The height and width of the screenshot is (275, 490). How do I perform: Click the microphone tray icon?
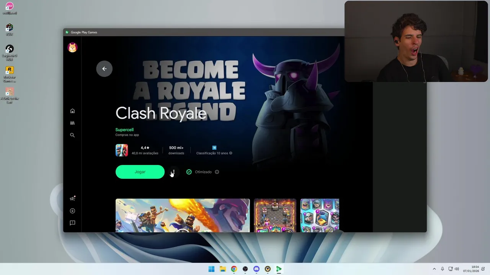[x=443, y=269]
